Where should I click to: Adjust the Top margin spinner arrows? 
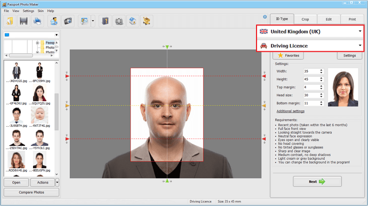pos(321,87)
